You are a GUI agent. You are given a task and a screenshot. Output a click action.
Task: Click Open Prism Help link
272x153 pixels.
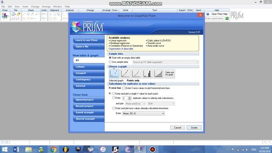[x=219, y=14]
